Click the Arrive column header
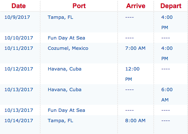The image size is (188, 134). (x=136, y=6)
